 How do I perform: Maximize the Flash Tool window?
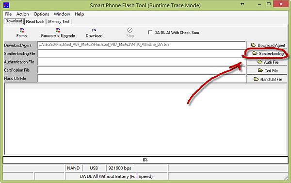pos(269,4)
